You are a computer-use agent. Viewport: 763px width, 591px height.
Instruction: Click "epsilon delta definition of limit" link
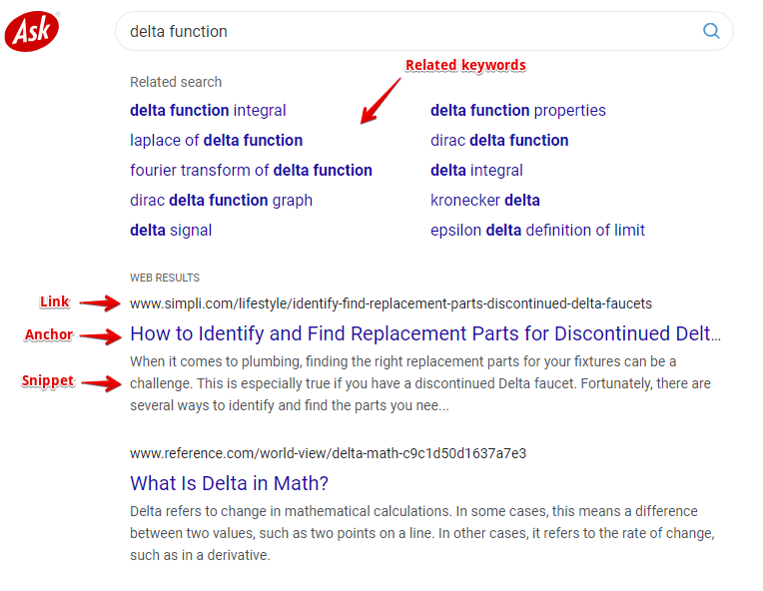coord(537,230)
